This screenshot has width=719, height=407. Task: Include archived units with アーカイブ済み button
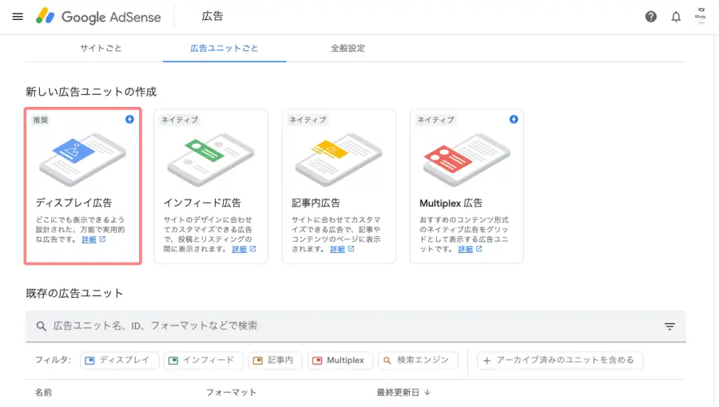point(560,360)
